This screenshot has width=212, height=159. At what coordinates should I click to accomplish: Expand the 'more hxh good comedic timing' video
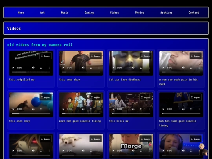pos(95,97)
